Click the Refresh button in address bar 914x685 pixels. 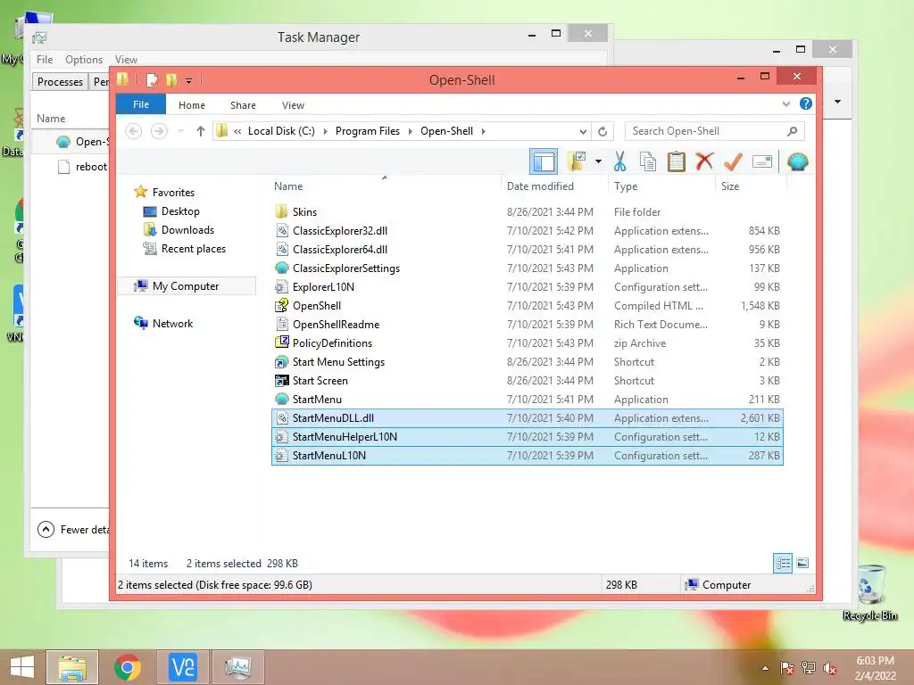(602, 132)
